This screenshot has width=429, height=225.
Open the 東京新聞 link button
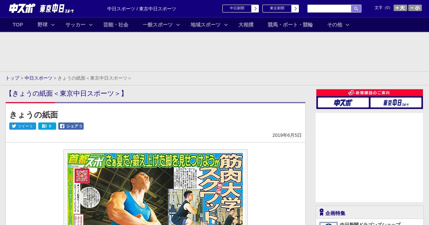click(x=277, y=9)
